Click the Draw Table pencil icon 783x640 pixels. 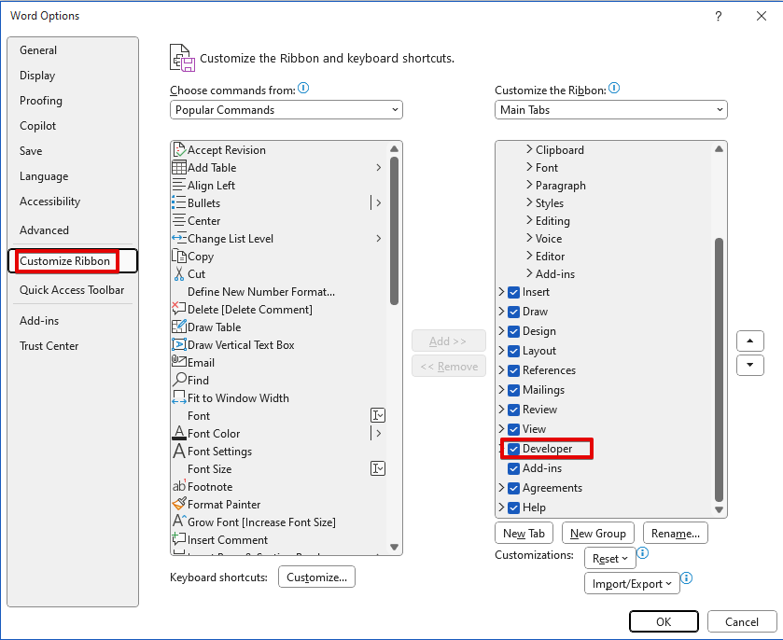pos(179,327)
